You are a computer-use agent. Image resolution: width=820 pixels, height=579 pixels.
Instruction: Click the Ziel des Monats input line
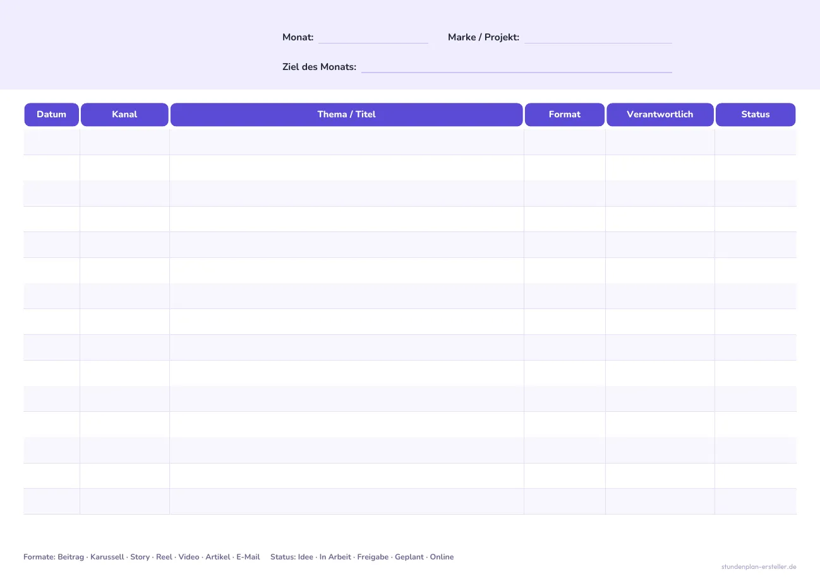517,71
